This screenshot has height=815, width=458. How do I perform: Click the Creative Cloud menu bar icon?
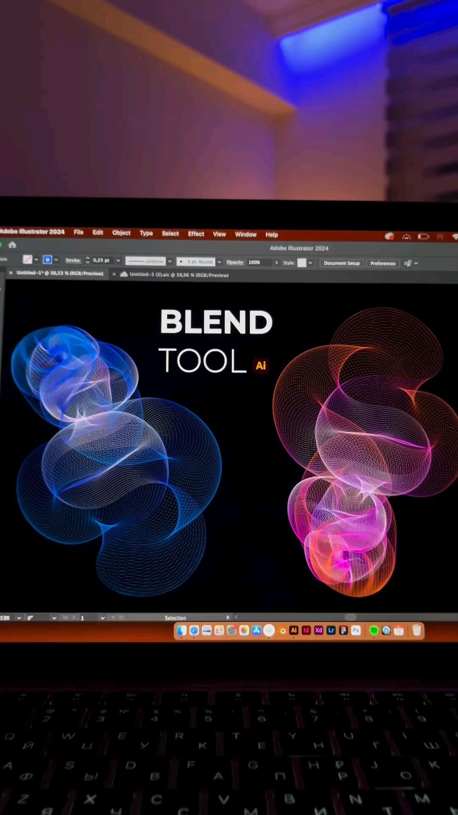click(389, 236)
